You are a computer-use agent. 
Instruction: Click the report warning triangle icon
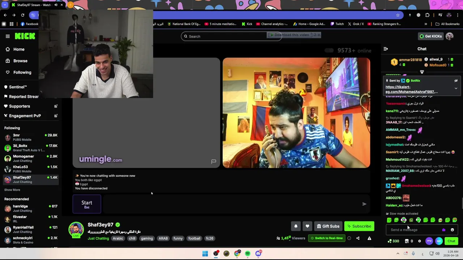[x=369, y=238]
